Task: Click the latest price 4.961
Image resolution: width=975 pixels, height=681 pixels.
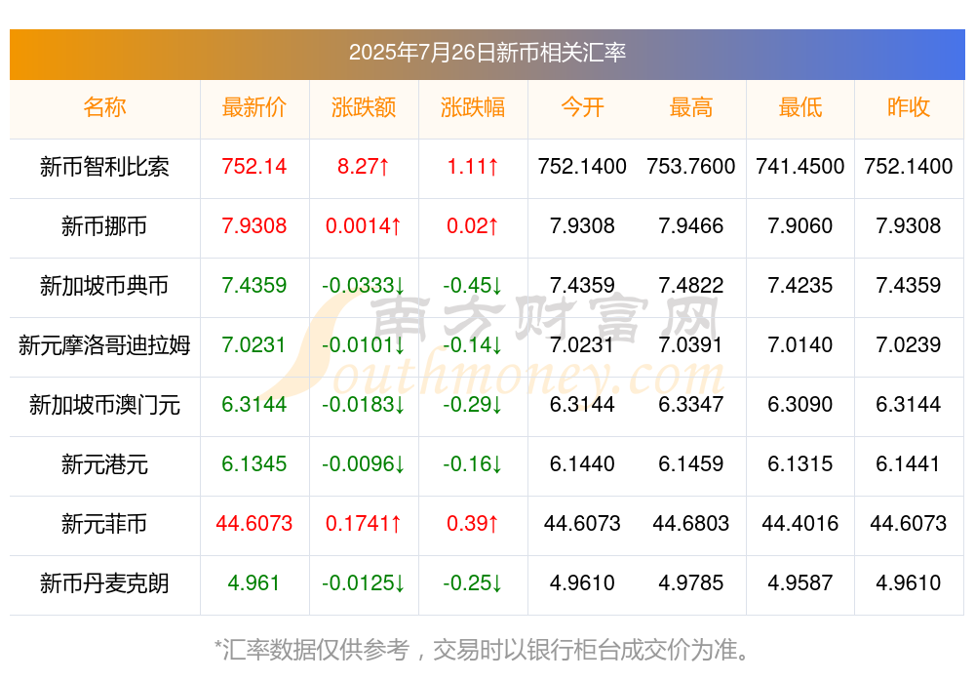Action: [253, 583]
